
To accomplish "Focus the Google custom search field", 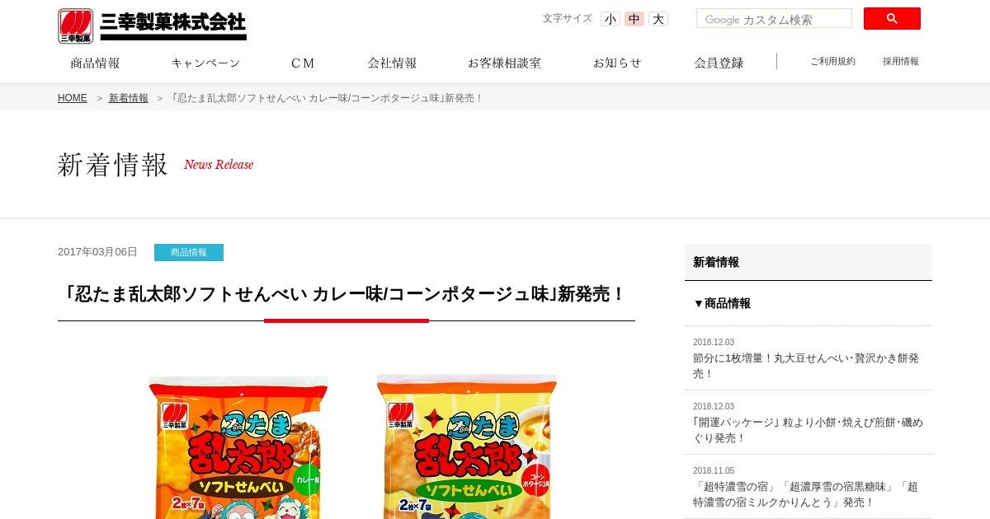I will [x=774, y=19].
